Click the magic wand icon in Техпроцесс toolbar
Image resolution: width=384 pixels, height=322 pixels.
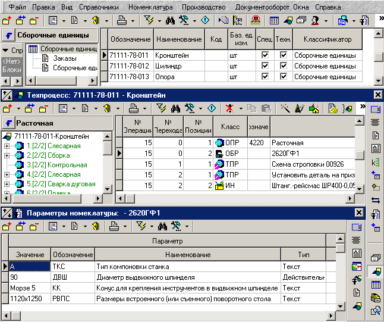pyautogui.click(x=286, y=108)
